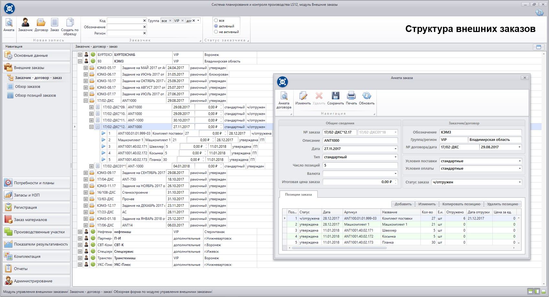Click the LS logo in the order dialog
Viewport: 549px width, 297px height.
[283, 82]
